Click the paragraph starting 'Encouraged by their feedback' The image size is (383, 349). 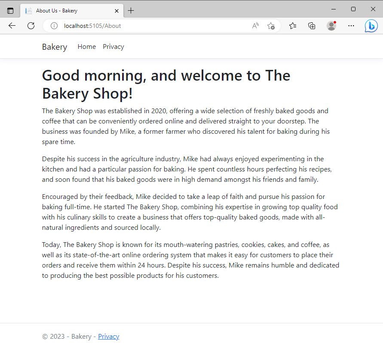190,212
